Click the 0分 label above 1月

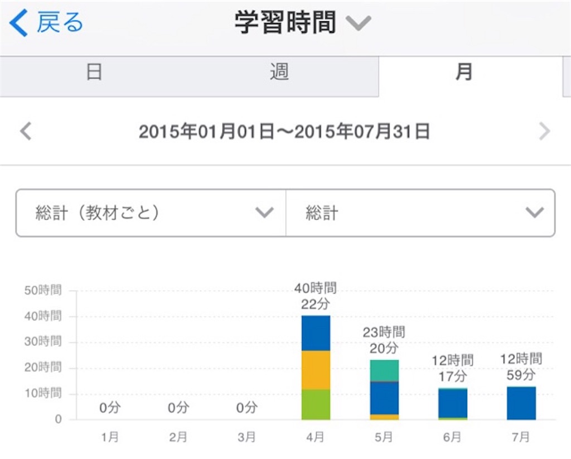pos(110,407)
